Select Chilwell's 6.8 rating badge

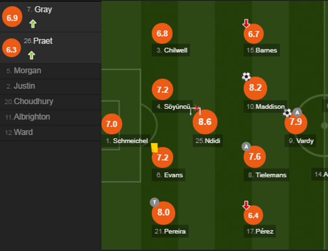click(162, 33)
